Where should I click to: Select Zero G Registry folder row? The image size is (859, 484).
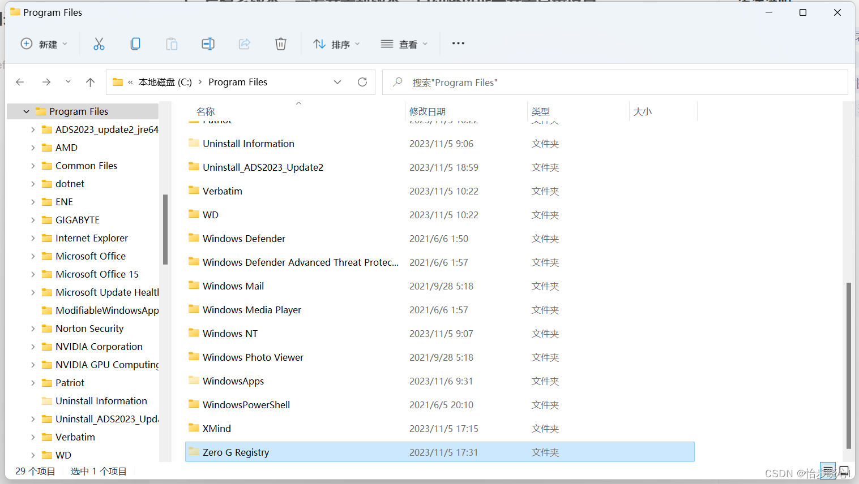pos(440,452)
